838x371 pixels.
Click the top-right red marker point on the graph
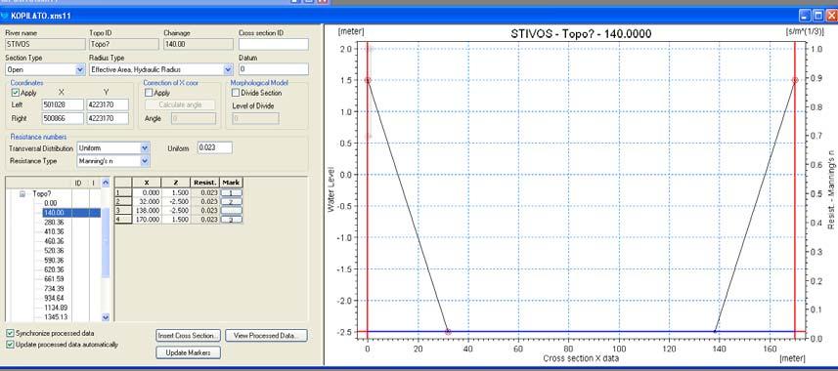coord(795,80)
